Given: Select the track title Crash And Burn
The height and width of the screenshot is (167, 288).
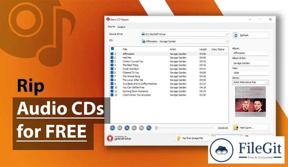Looking at the screenshot, I should click(131, 69).
